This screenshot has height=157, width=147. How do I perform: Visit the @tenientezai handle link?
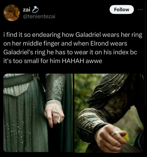[39, 16]
